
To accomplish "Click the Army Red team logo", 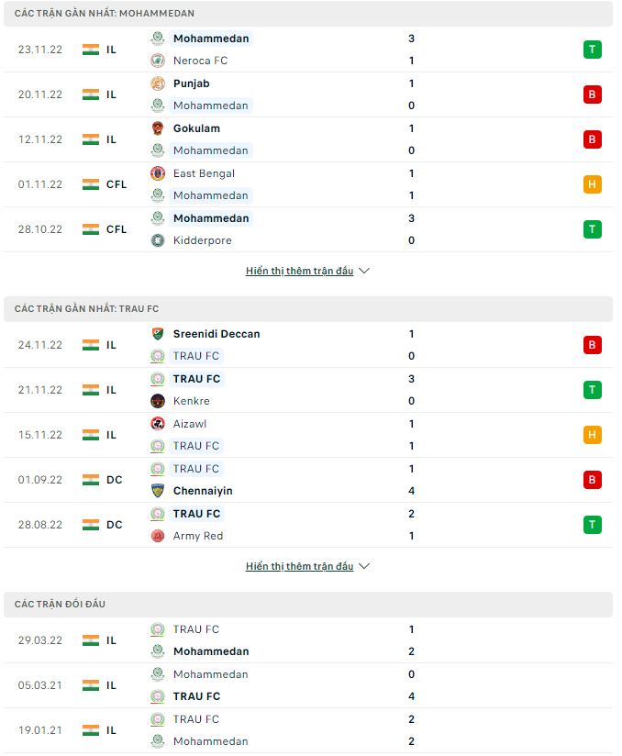I will coord(158,536).
